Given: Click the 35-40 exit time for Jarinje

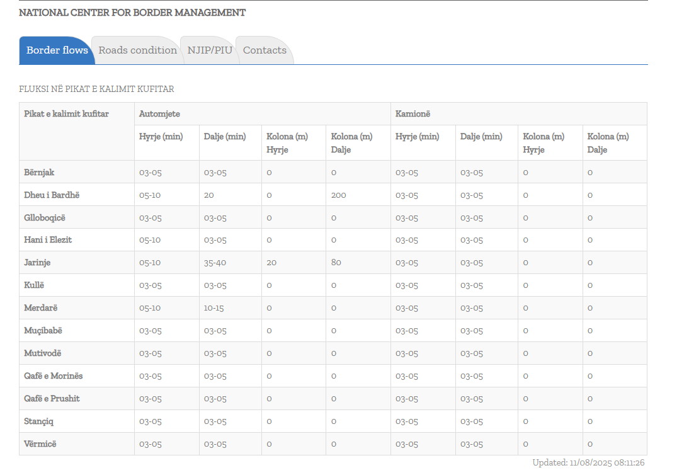Looking at the screenshot, I should point(215,263).
